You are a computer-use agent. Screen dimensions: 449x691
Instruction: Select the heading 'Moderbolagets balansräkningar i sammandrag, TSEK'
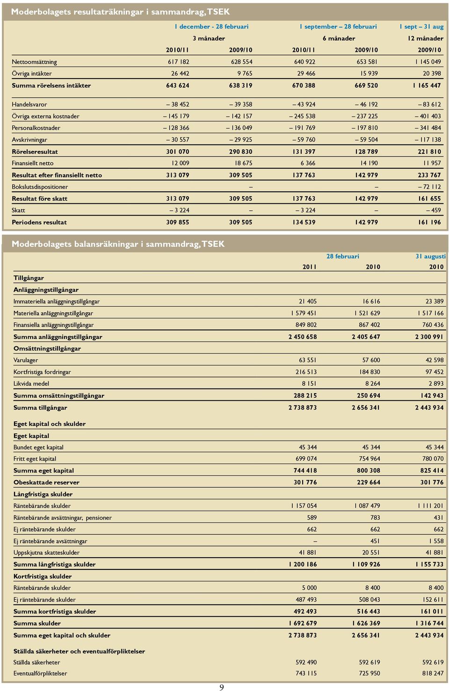(118, 244)
